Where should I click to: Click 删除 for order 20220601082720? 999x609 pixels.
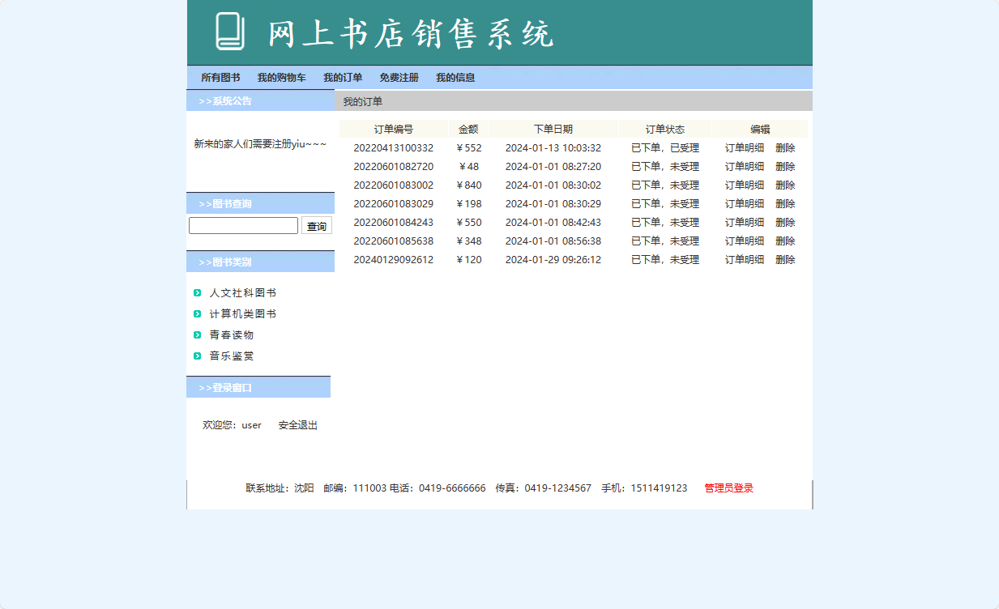click(785, 166)
